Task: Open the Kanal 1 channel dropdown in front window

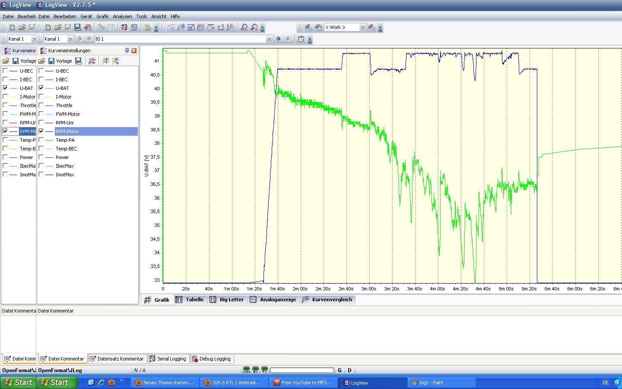Action: tap(70, 39)
